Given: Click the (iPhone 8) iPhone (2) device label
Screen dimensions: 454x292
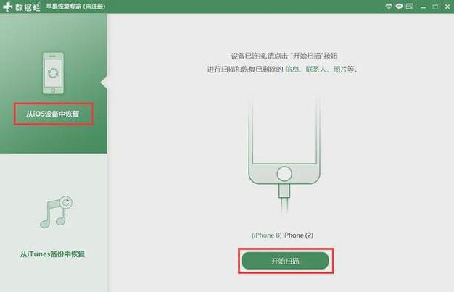Looking at the screenshot, I should 282,235.
